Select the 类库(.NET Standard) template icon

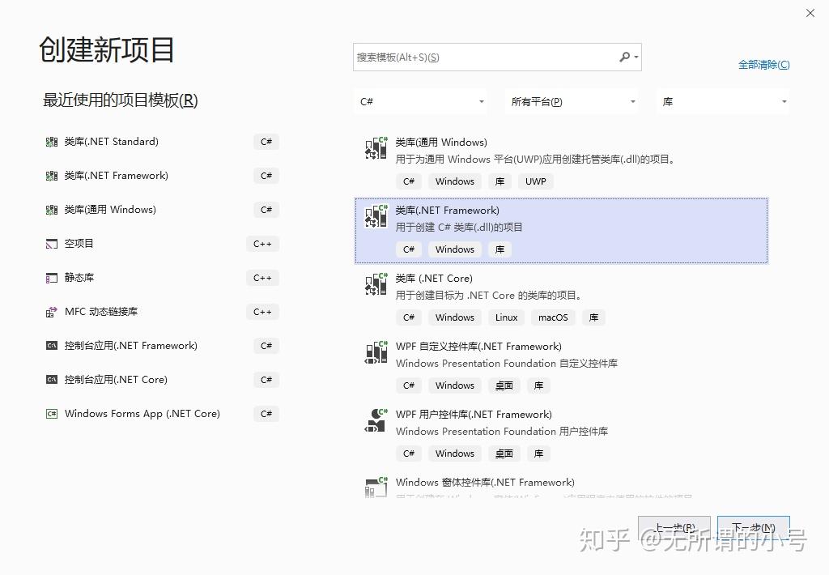click(50, 141)
